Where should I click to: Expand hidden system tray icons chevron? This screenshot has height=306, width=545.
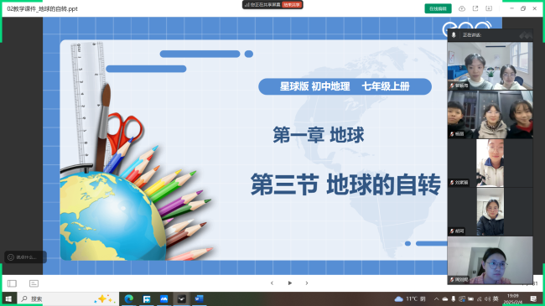pyautogui.click(x=436, y=298)
